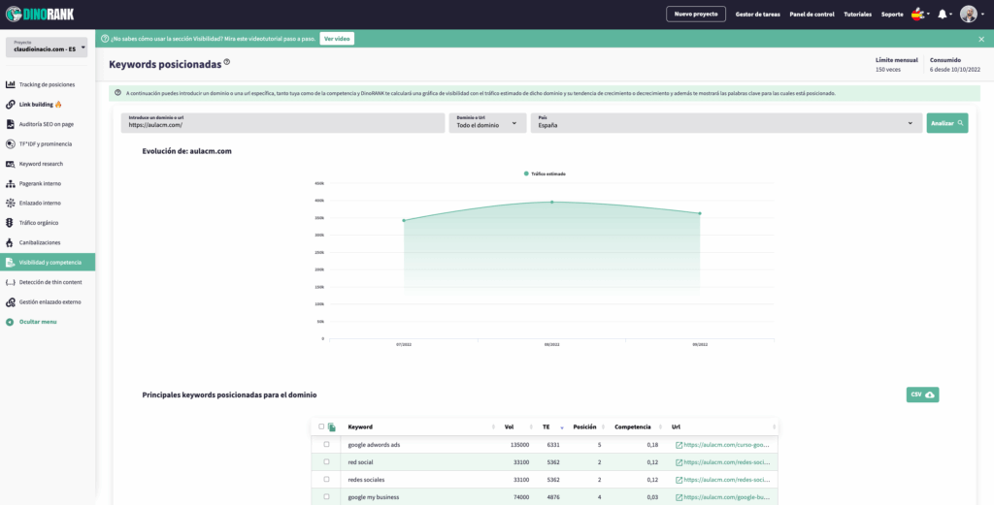Click the Link building chain icon

click(x=10, y=105)
